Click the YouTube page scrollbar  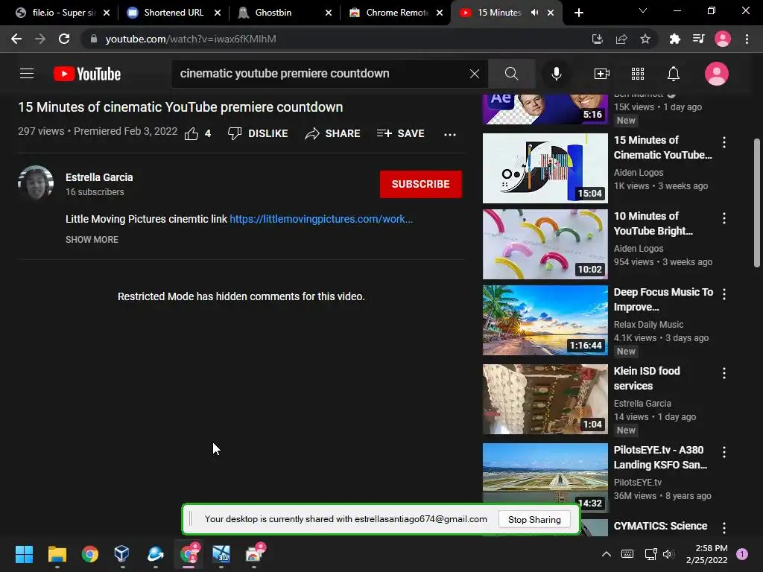pos(757,203)
